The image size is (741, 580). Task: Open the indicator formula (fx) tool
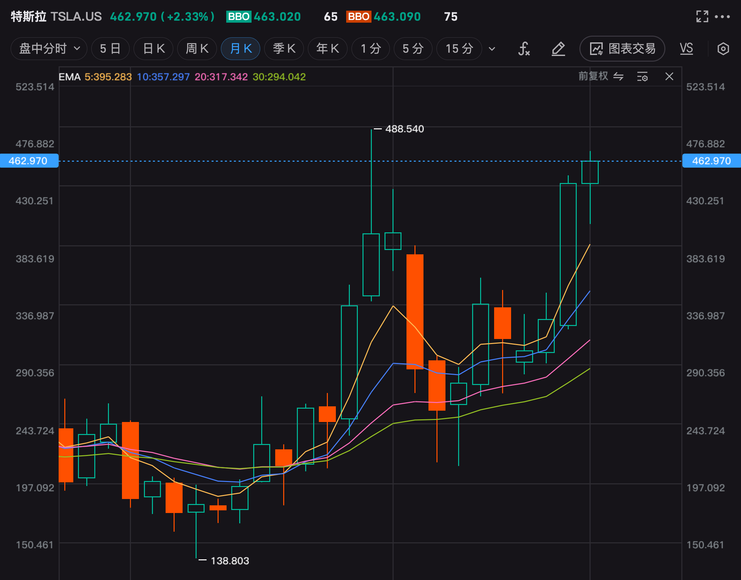pos(524,49)
